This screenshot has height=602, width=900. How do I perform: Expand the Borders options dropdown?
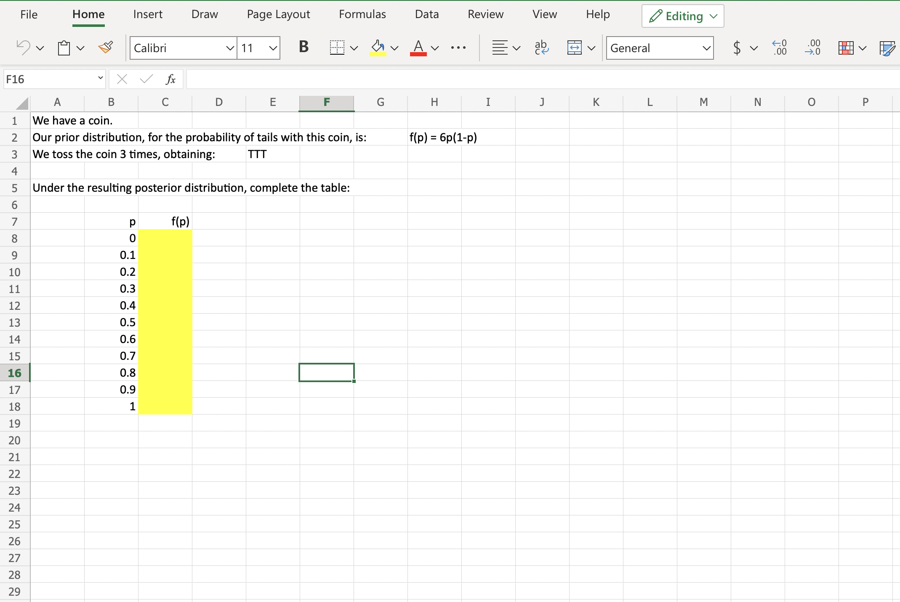tap(354, 48)
